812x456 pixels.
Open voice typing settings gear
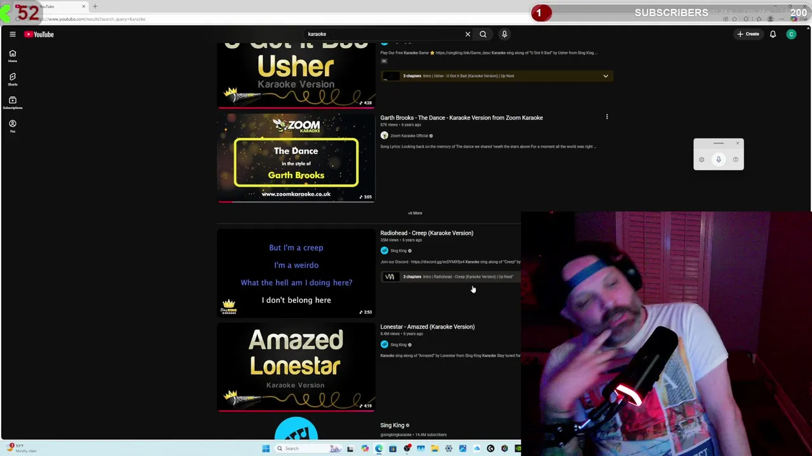pyautogui.click(x=702, y=160)
